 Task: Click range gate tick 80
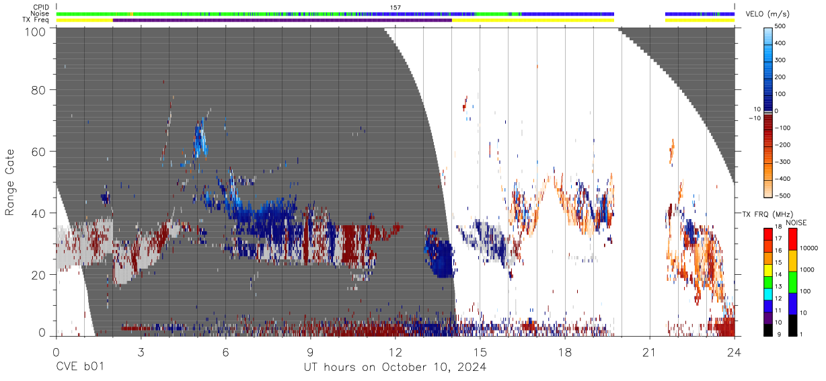[40, 90]
